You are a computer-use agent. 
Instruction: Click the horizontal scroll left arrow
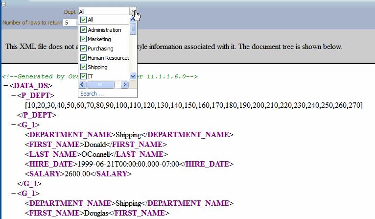tap(82, 84)
